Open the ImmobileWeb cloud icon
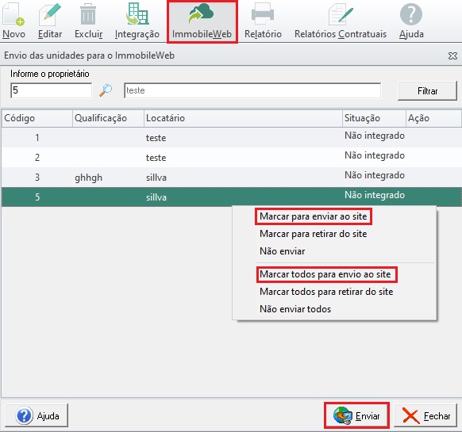 coord(202,13)
